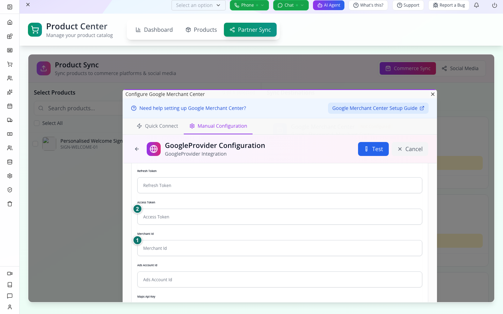This screenshot has height=314, width=503.
Task: Open Google Merchant Center Setup Guide link
Action: (378, 108)
